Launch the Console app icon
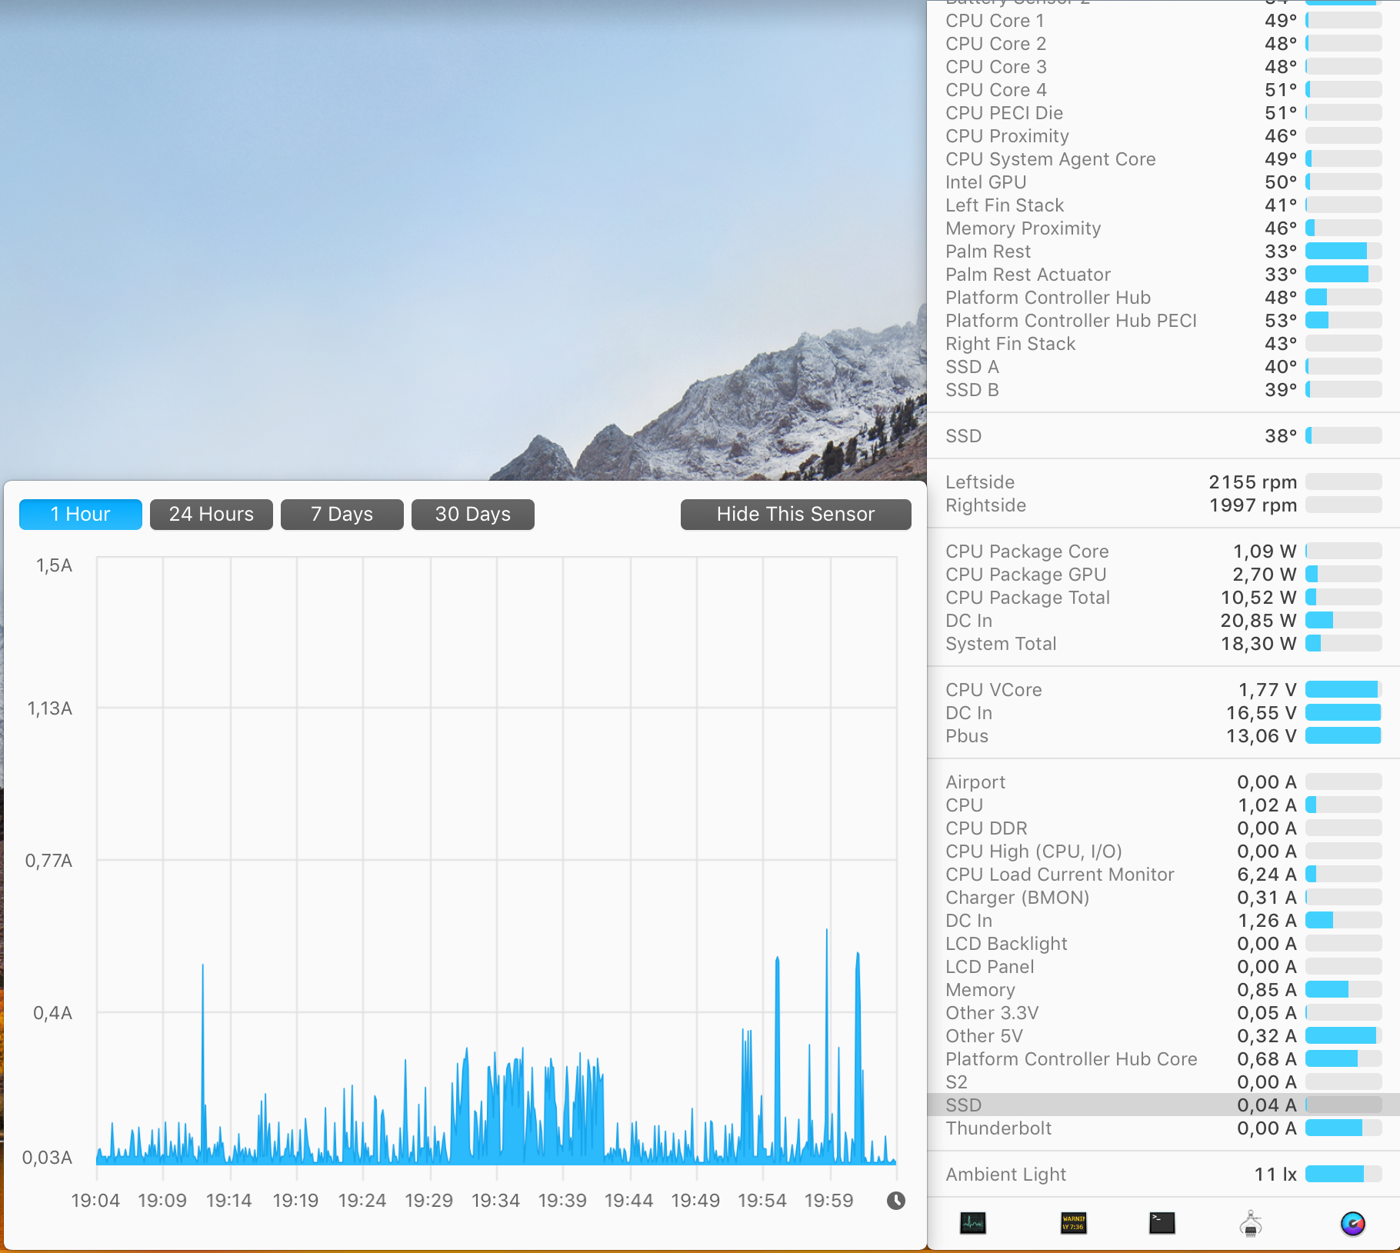This screenshot has width=1400, height=1253. point(1073,1223)
